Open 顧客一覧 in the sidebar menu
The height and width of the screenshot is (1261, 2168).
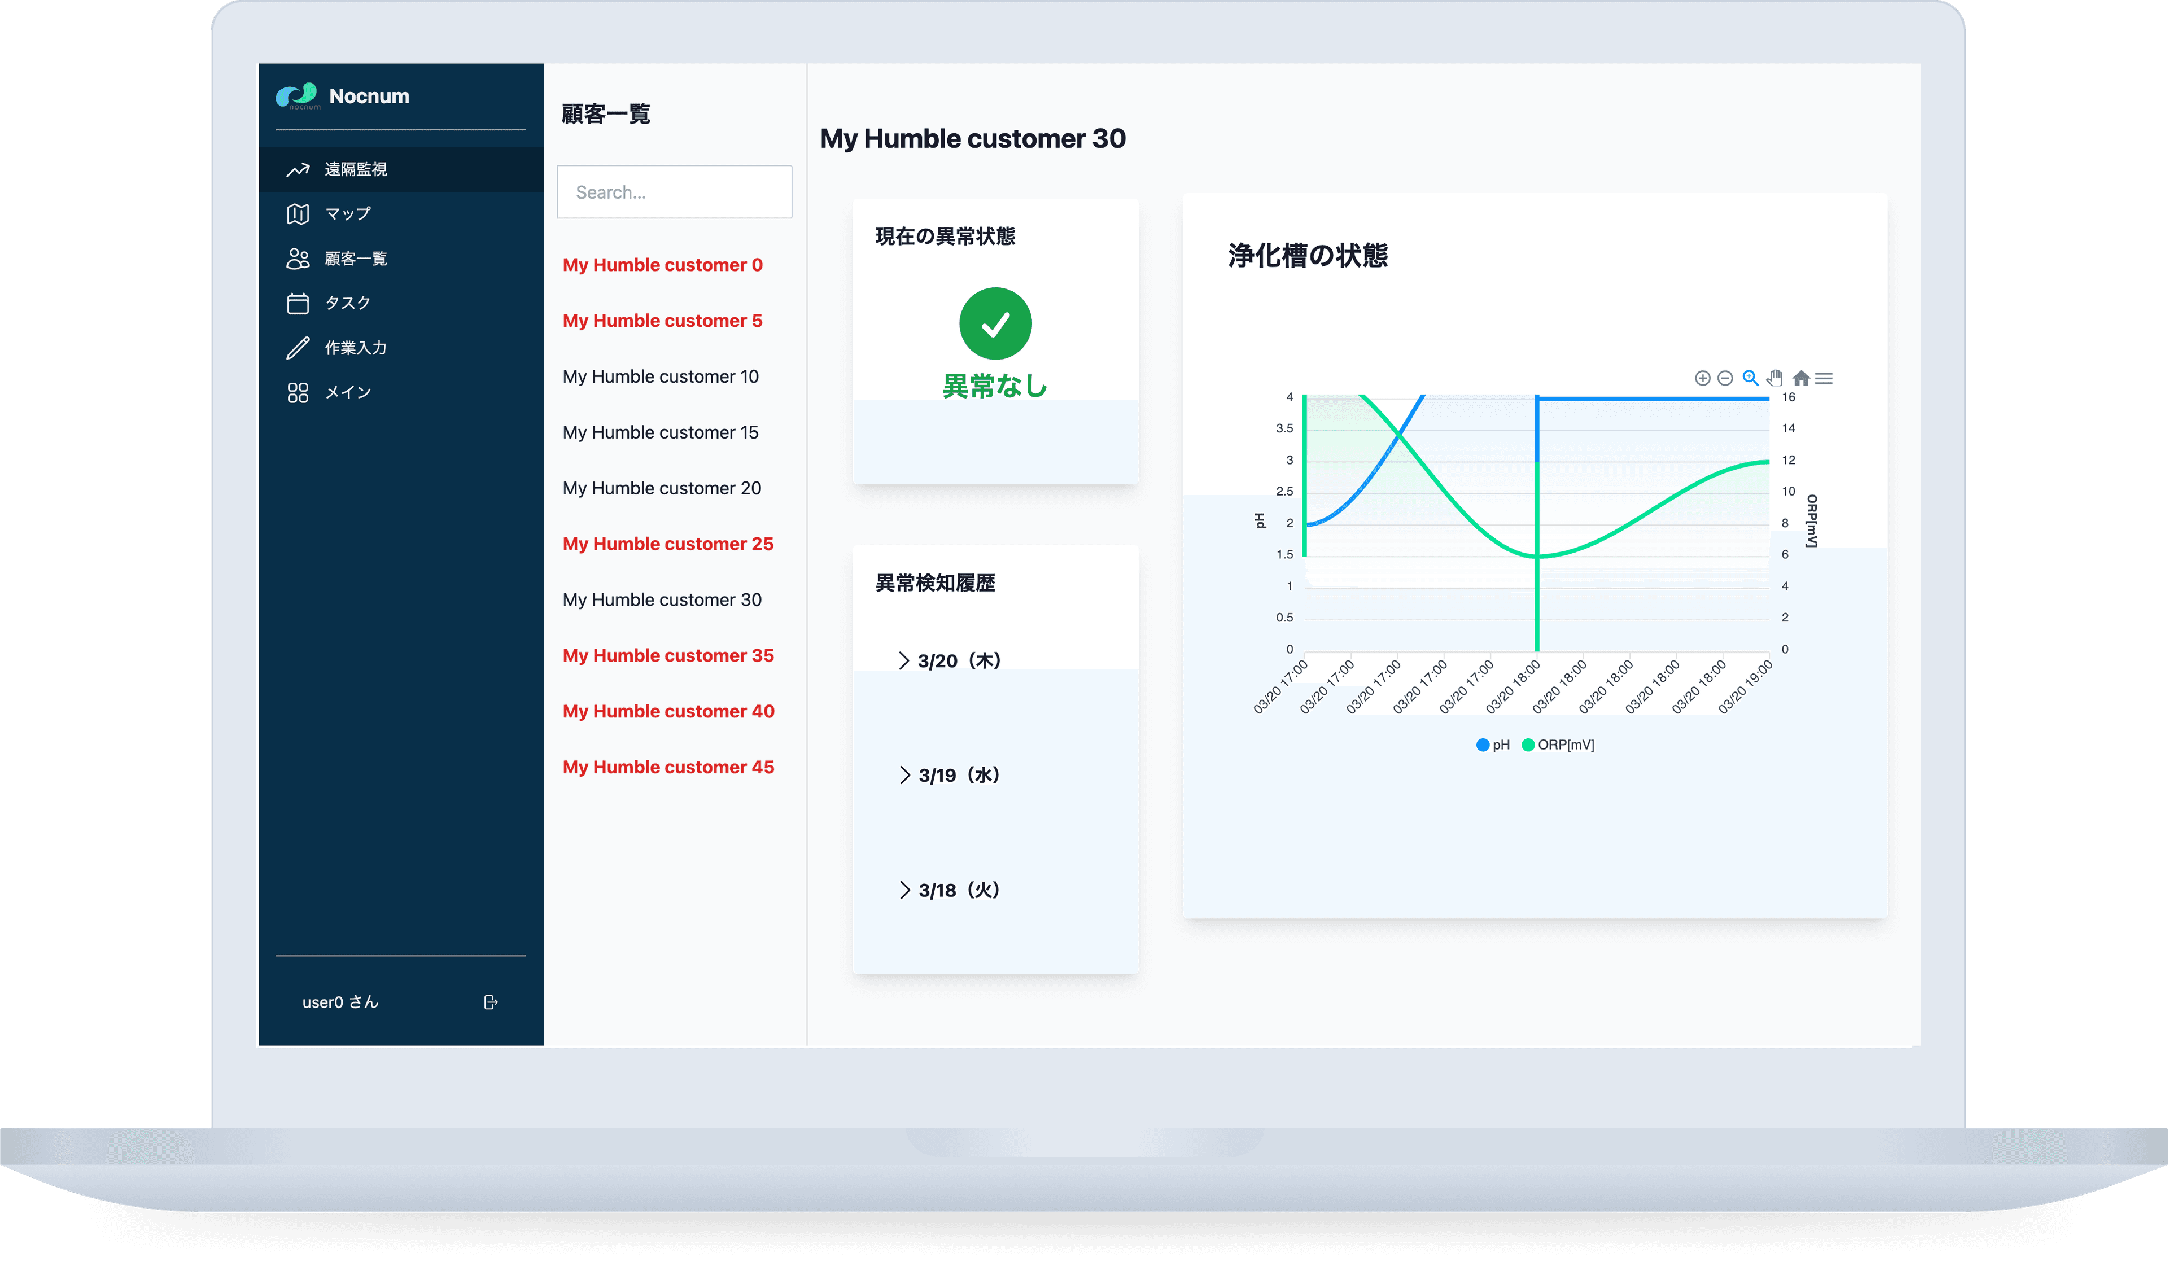[401, 258]
